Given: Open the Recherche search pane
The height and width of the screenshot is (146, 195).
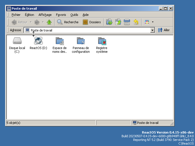Looking at the screenshot, I should [68, 22].
